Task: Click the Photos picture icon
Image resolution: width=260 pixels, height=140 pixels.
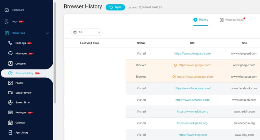Action: [x=10, y=83]
